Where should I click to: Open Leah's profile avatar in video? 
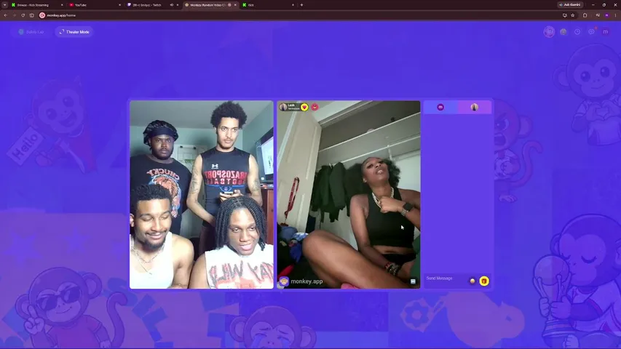tap(282, 107)
